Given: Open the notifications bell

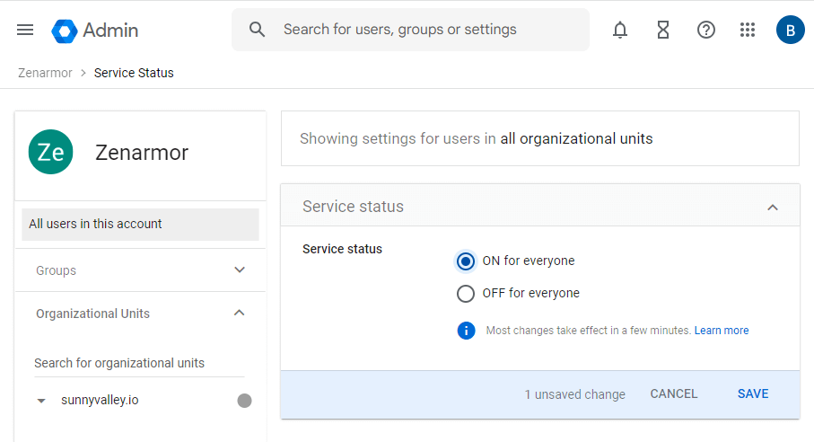Looking at the screenshot, I should (x=620, y=30).
